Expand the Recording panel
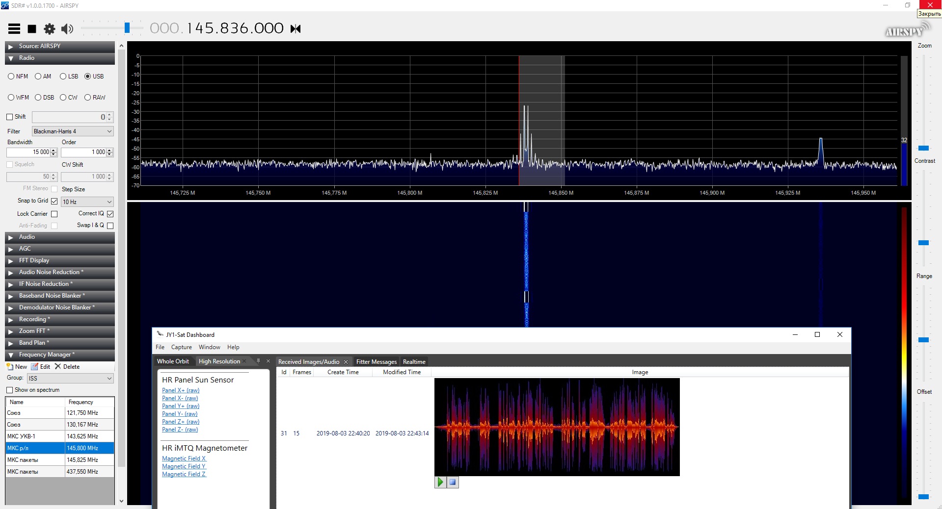 60,319
